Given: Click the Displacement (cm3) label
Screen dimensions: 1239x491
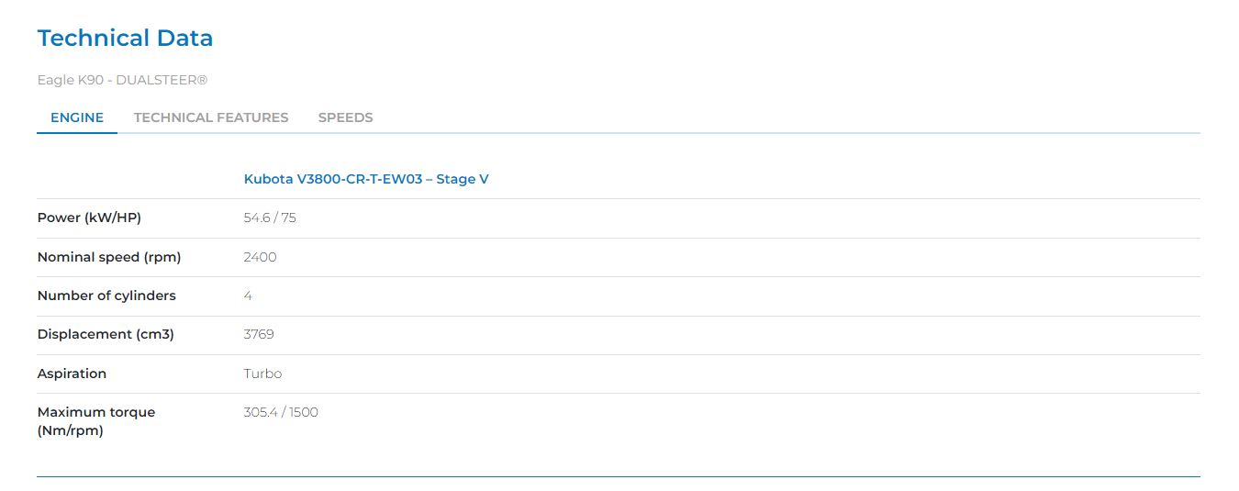Looking at the screenshot, I should tap(106, 334).
